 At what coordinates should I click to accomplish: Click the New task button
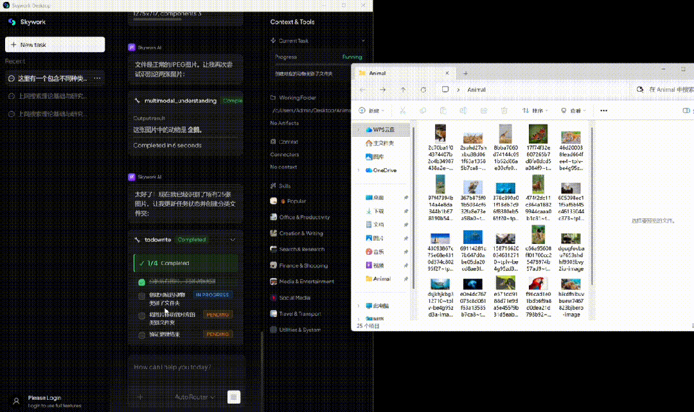click(55, 44)
